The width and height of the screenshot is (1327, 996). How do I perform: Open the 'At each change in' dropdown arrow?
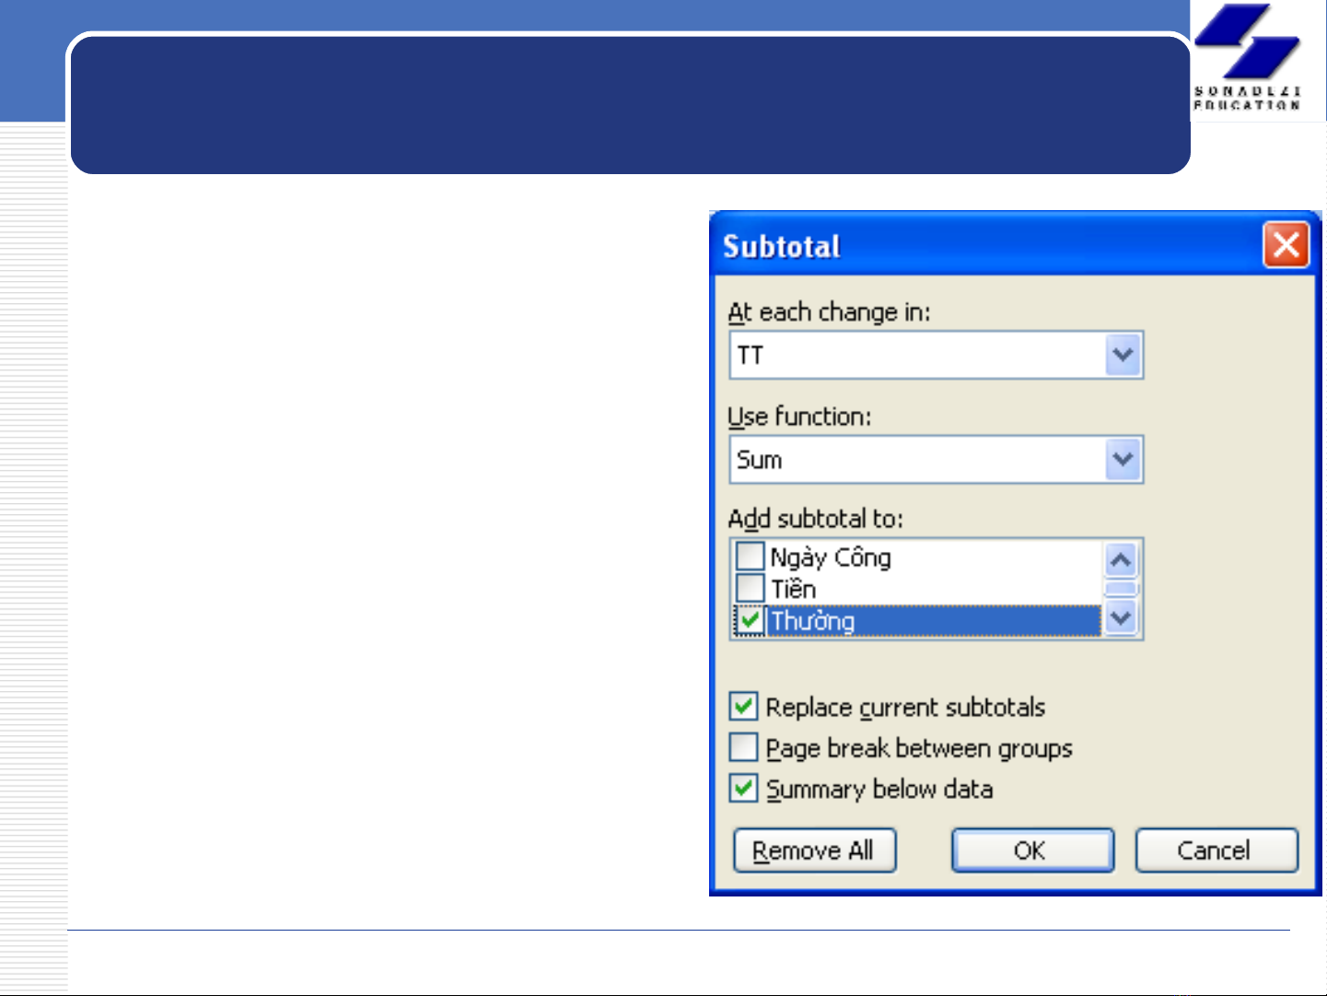point(1123,356)
